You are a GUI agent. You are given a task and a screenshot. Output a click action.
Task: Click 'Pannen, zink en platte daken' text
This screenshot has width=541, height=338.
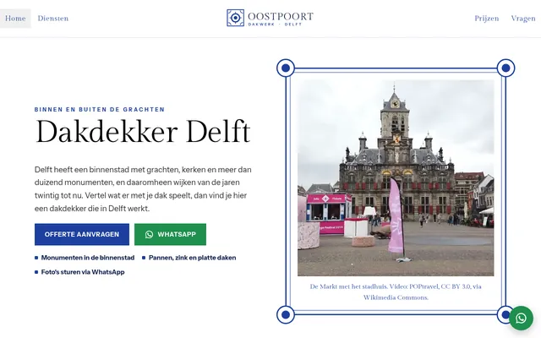(x=192, y=258)
